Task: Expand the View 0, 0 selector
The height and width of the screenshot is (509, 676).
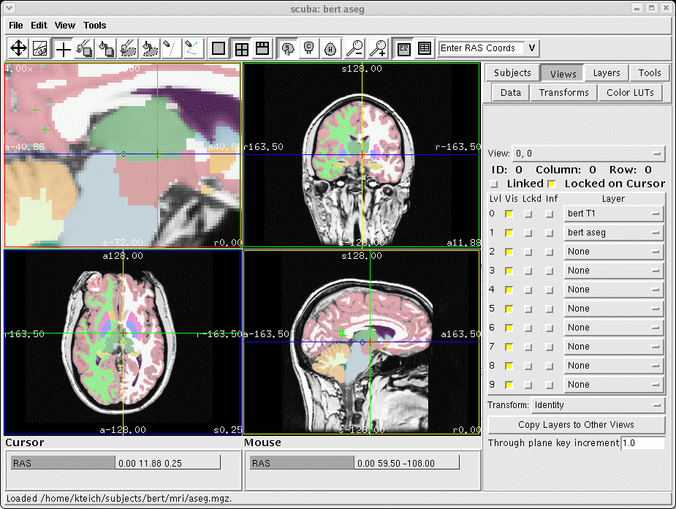Action: [x=588, y=154]
